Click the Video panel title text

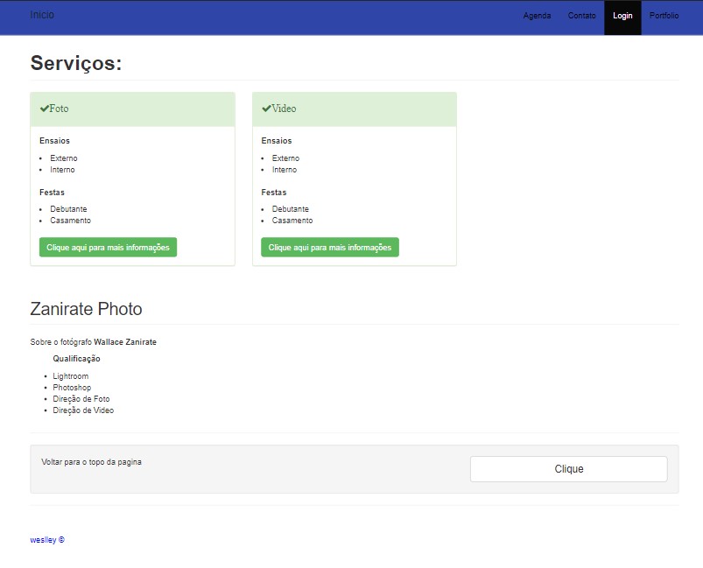coord(285,109)
